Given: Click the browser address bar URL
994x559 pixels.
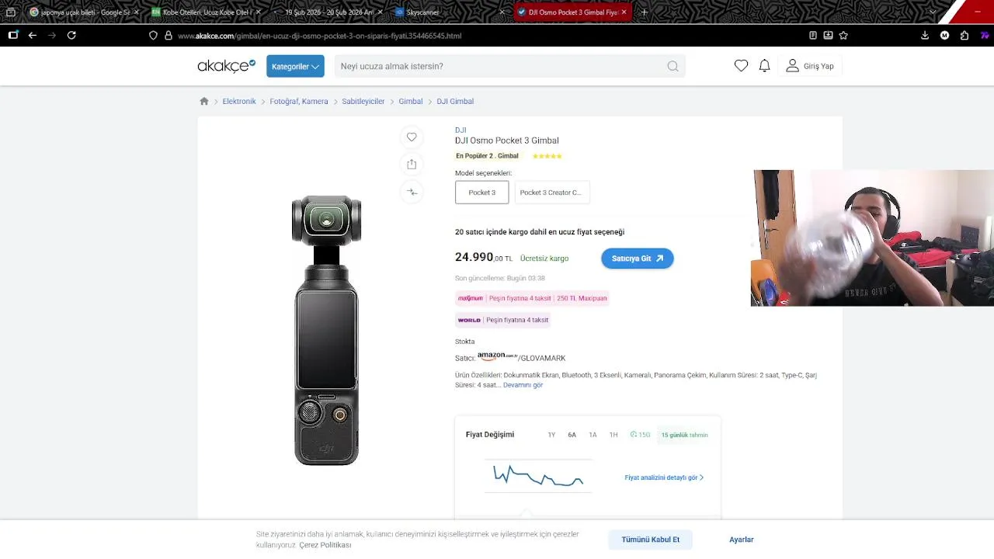Looking at the screenshot, I should (319, 36).
